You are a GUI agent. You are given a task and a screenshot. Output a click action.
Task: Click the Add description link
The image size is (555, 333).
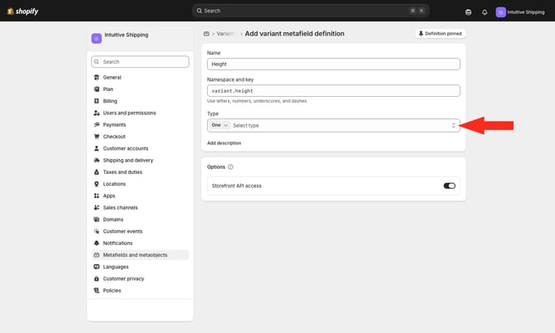(224, 143)
